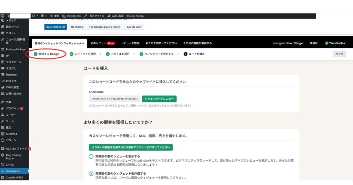Click "Sure, I'd love to!" button
This screenshot has height=185, width=353.
(x=56, y=27)
